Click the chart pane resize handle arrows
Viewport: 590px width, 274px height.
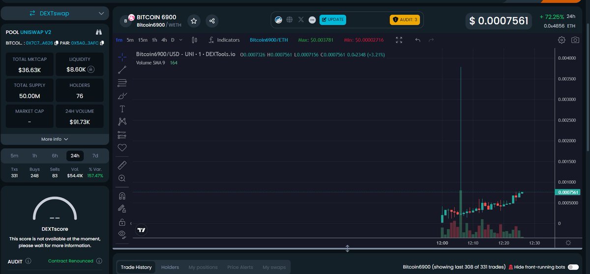pos(348,248)
